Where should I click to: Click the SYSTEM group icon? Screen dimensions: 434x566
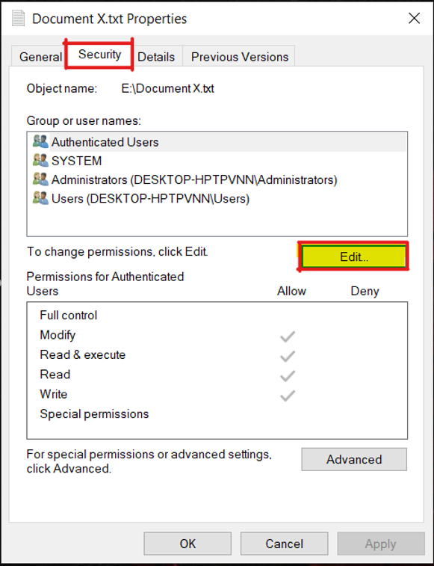40,160
